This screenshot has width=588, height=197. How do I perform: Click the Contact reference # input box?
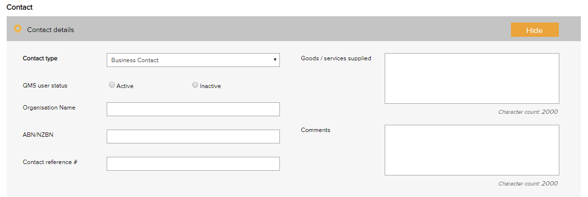click(193, 164)
